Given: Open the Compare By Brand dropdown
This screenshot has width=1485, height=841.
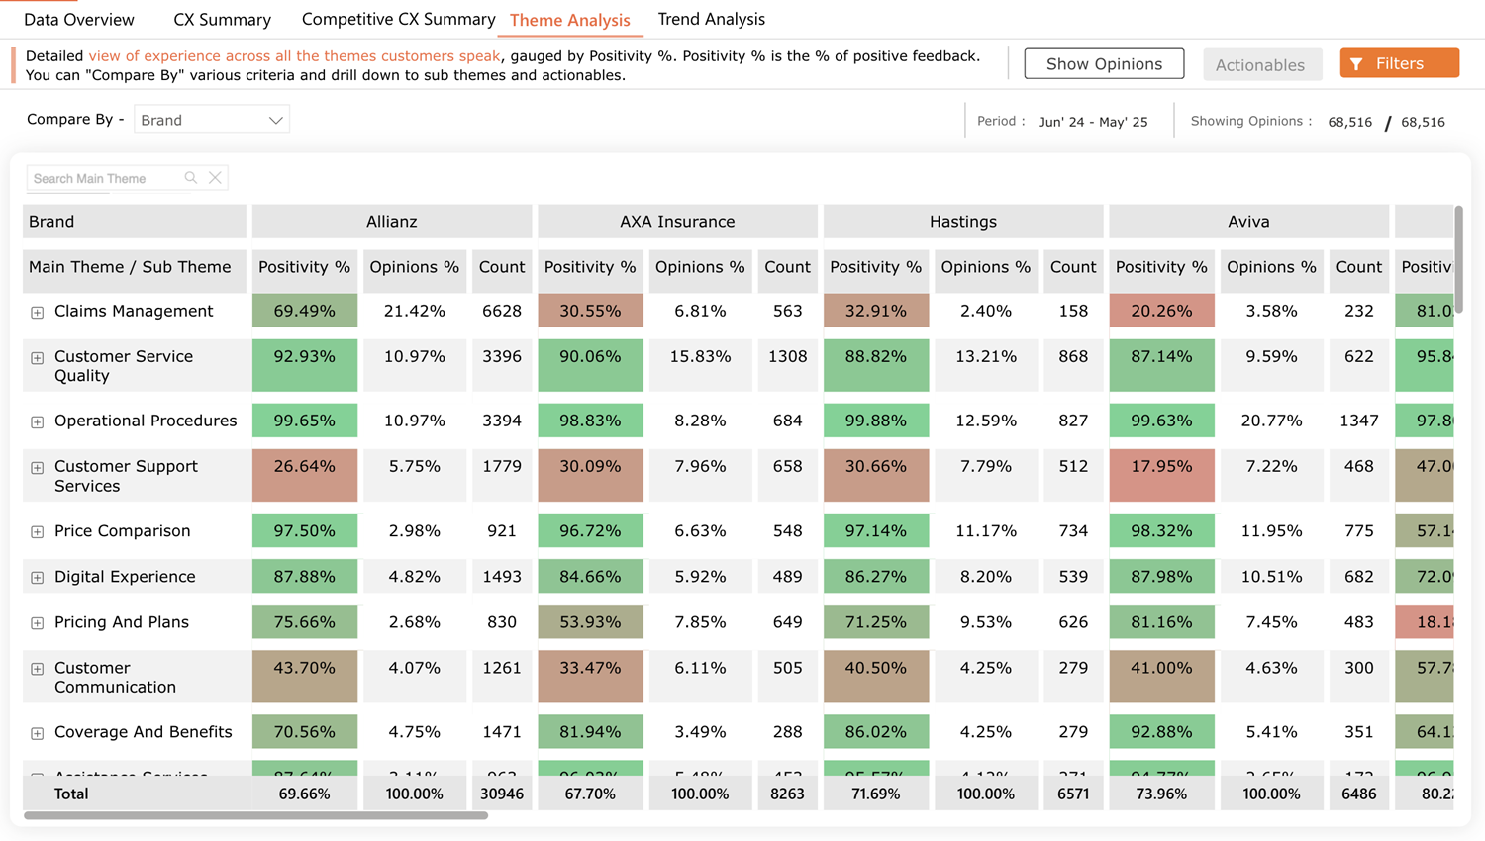Looking at the screenshot, I should tap(211, 120).
